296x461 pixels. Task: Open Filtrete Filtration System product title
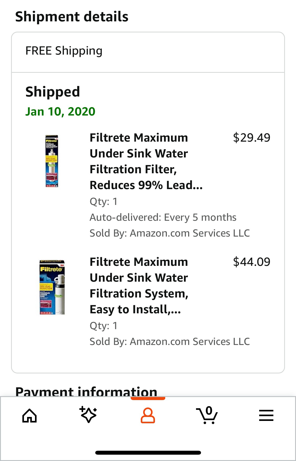(139, 286)
